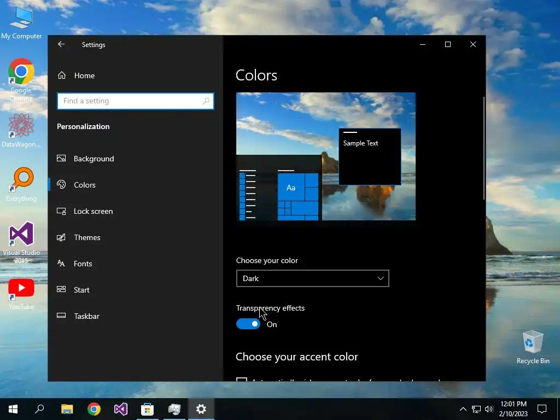
Task: Open the Start settings page
Action: click(136, 290)
